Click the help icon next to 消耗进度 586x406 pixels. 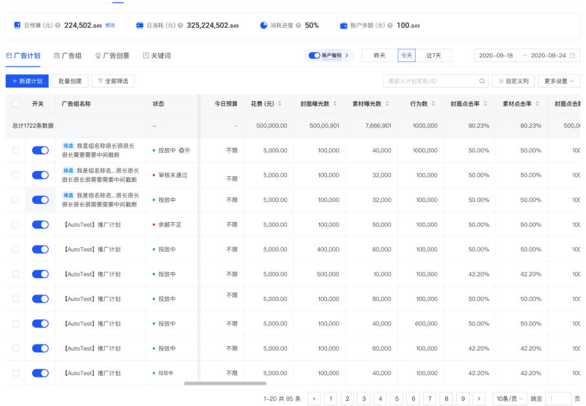tap(298, 25)
